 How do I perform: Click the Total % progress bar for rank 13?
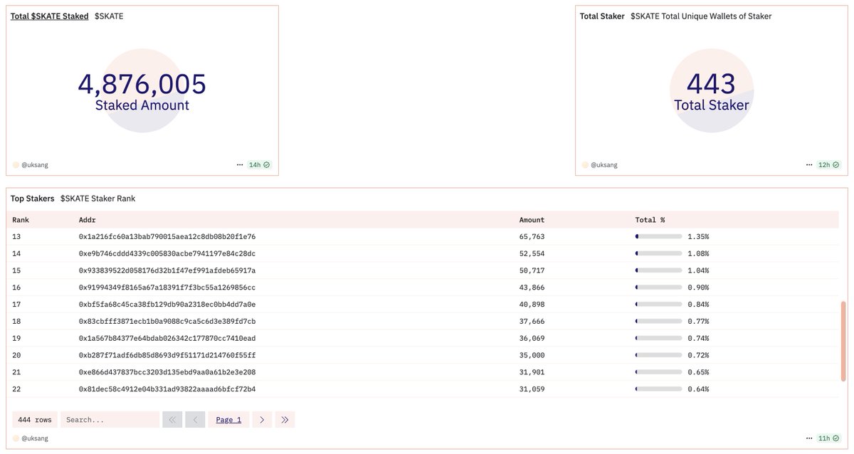click(660, 236)
